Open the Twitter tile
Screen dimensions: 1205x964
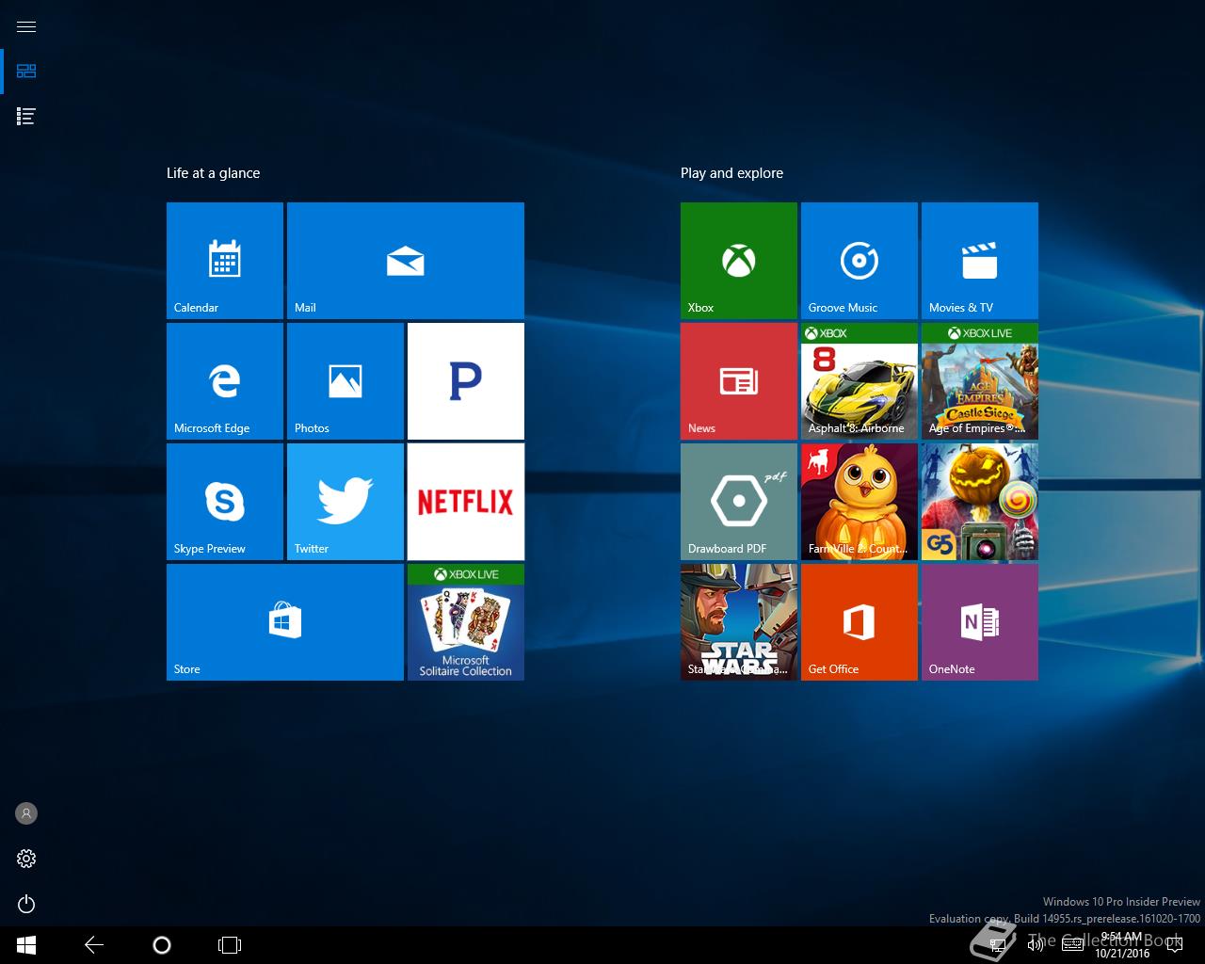pos(345,502)
